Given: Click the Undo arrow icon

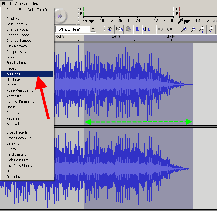Looking at the screenshot, I should click(160, 29).
